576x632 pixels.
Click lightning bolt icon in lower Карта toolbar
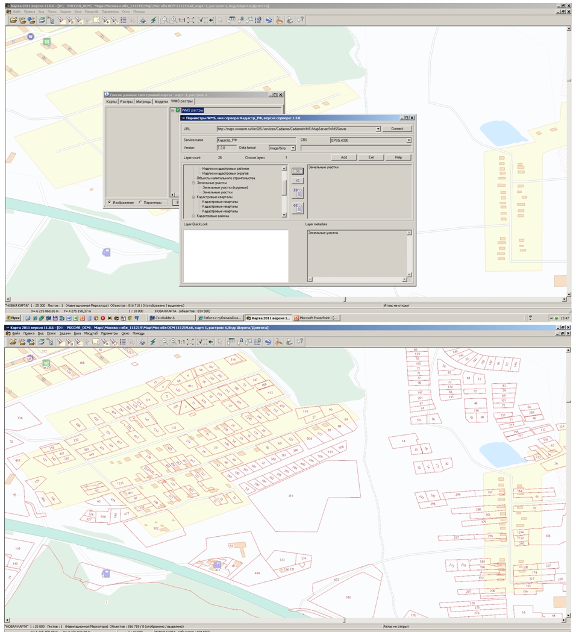tap(153, 342)
